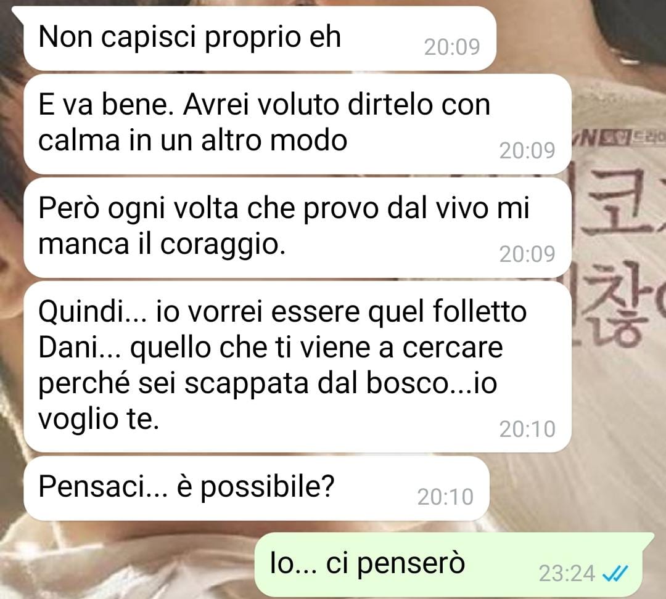Tap the word "penserò" in the green bubble
Screen dimensions: 666x599
(x=411, y=564)
